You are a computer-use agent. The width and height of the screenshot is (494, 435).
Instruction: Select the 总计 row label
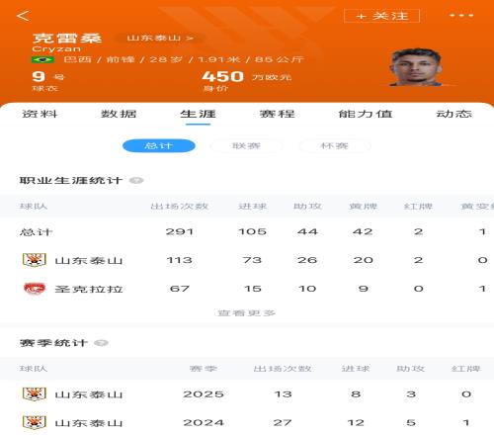(36, 232)
